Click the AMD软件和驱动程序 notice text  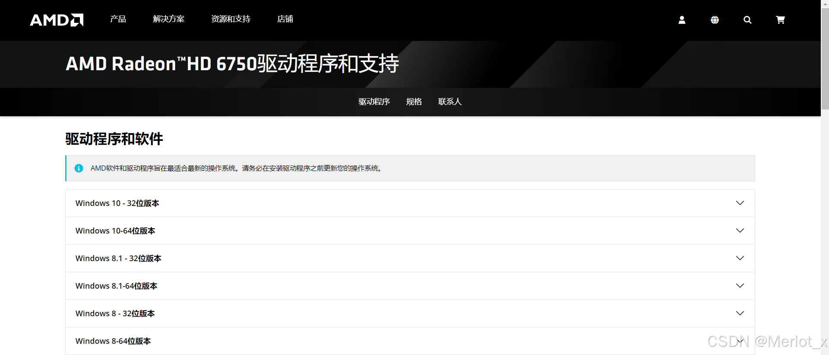[x=237, y=168]
